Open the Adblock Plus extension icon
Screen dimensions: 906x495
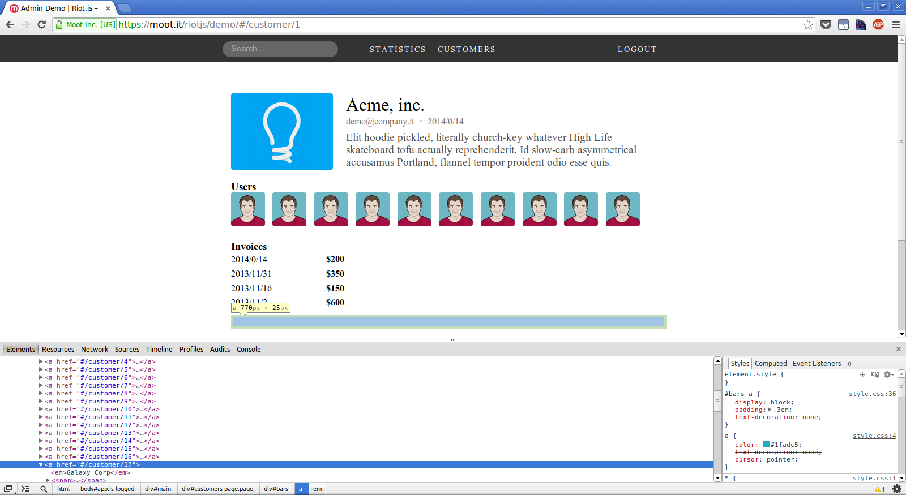(x=878, y=24)
